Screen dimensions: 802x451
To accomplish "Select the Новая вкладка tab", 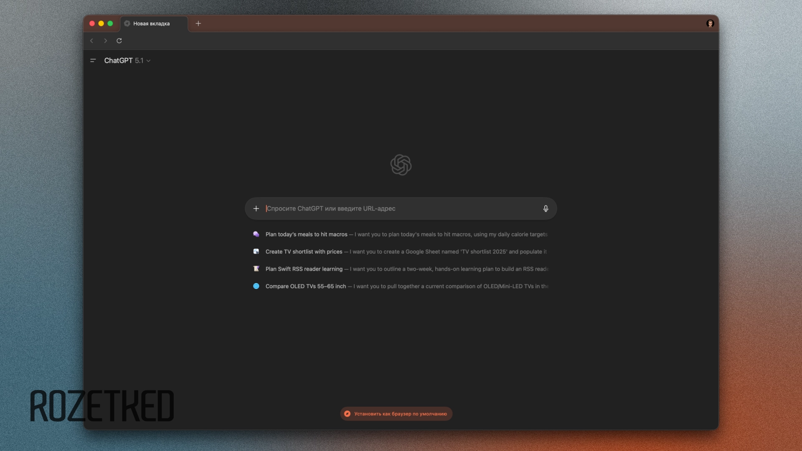I will (x=152, y=24).
